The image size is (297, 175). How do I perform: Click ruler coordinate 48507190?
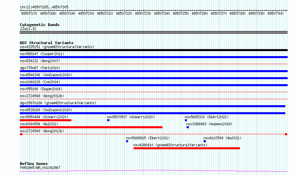point(67,13)
